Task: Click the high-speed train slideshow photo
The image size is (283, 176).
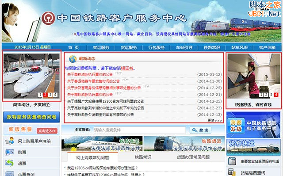Action: pyautogui.click(x=31, y=76)
